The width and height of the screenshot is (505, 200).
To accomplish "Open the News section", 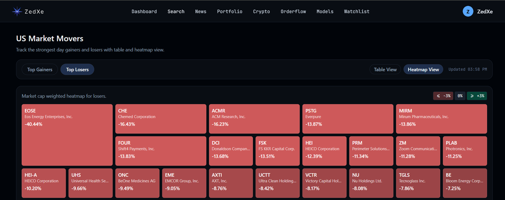I will [201, 12].
